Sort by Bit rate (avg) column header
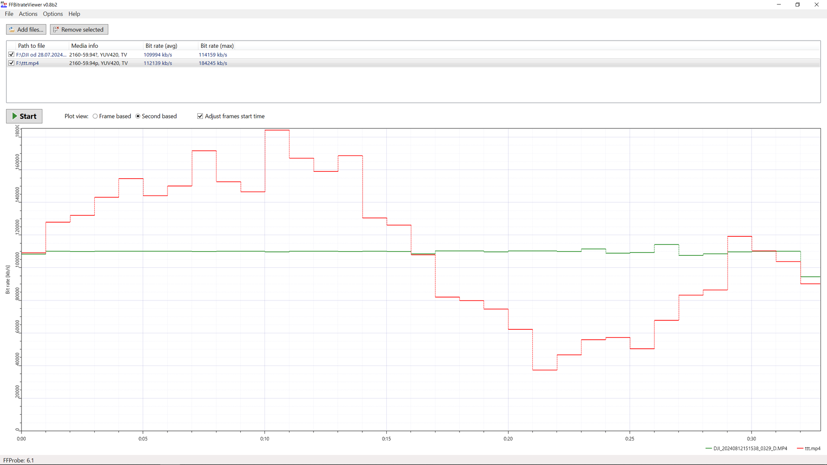Screen dimensions: 827x465 click(x=161, y=46)
